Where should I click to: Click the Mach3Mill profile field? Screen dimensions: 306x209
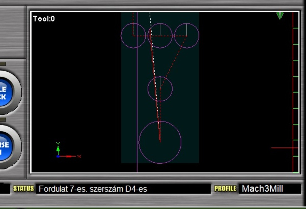click(269, 189)
